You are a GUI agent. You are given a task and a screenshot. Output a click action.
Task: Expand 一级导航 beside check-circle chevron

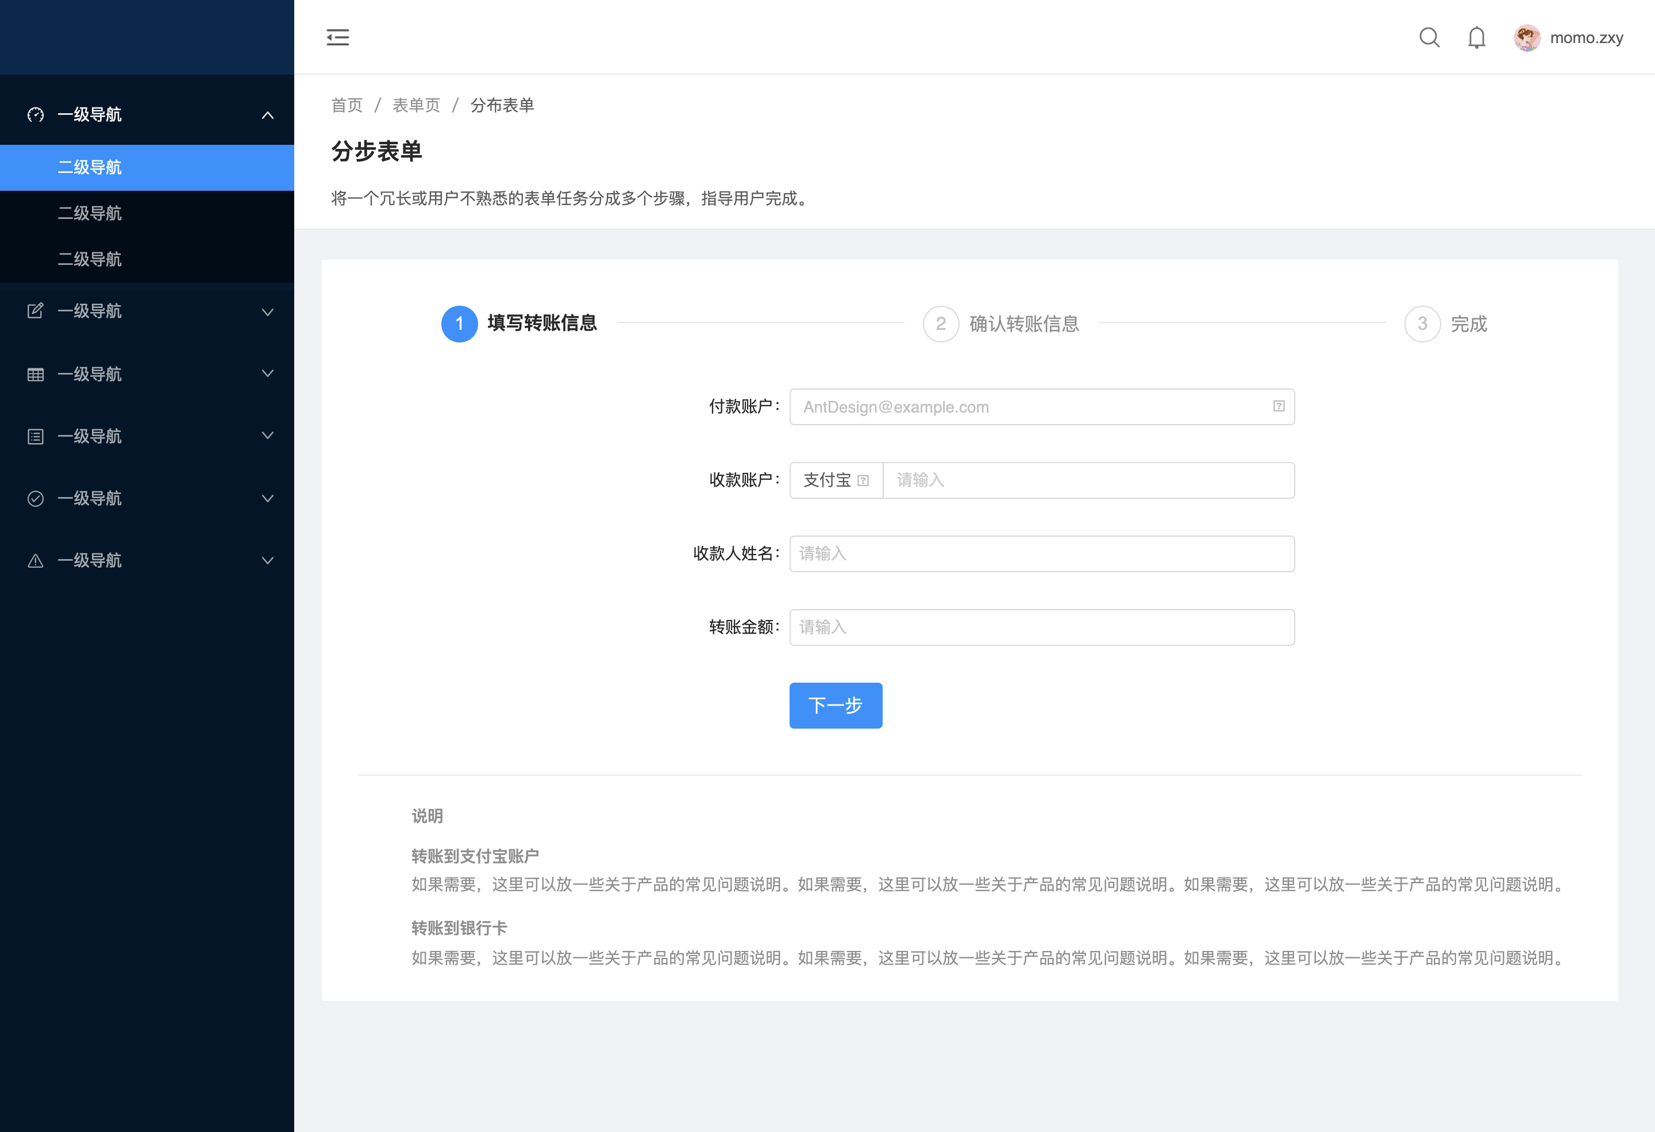[268, 498]
